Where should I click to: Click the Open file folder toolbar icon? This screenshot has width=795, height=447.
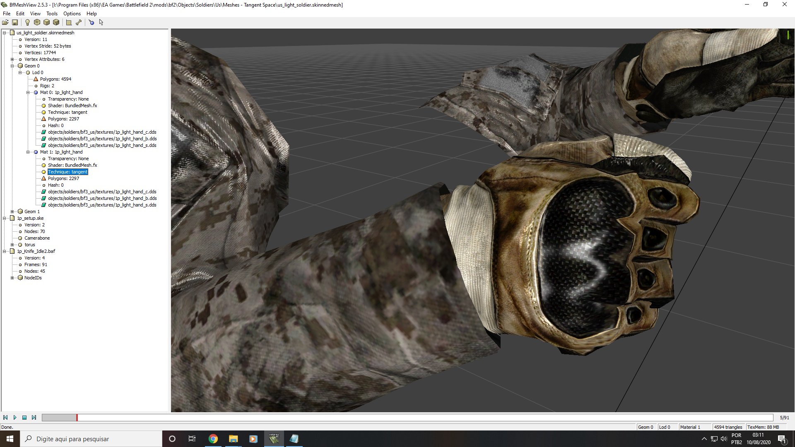point(5,22)
